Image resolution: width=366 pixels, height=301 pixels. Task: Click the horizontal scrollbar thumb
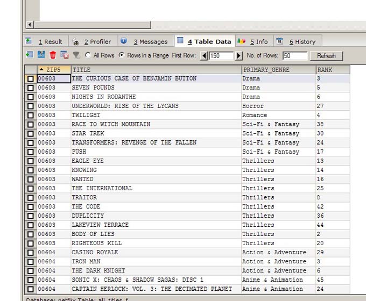tap(93, 25)
